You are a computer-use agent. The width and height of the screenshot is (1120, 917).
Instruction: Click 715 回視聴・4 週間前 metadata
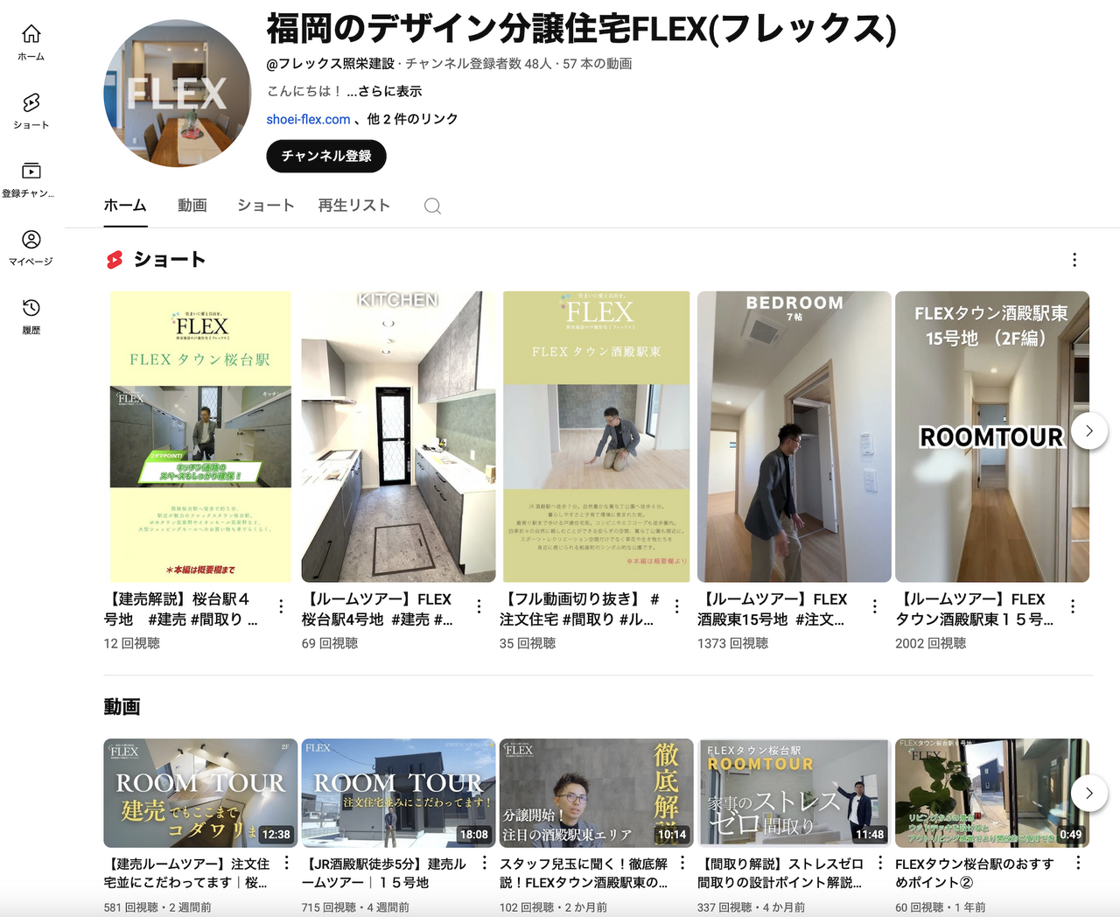(355, 907)
